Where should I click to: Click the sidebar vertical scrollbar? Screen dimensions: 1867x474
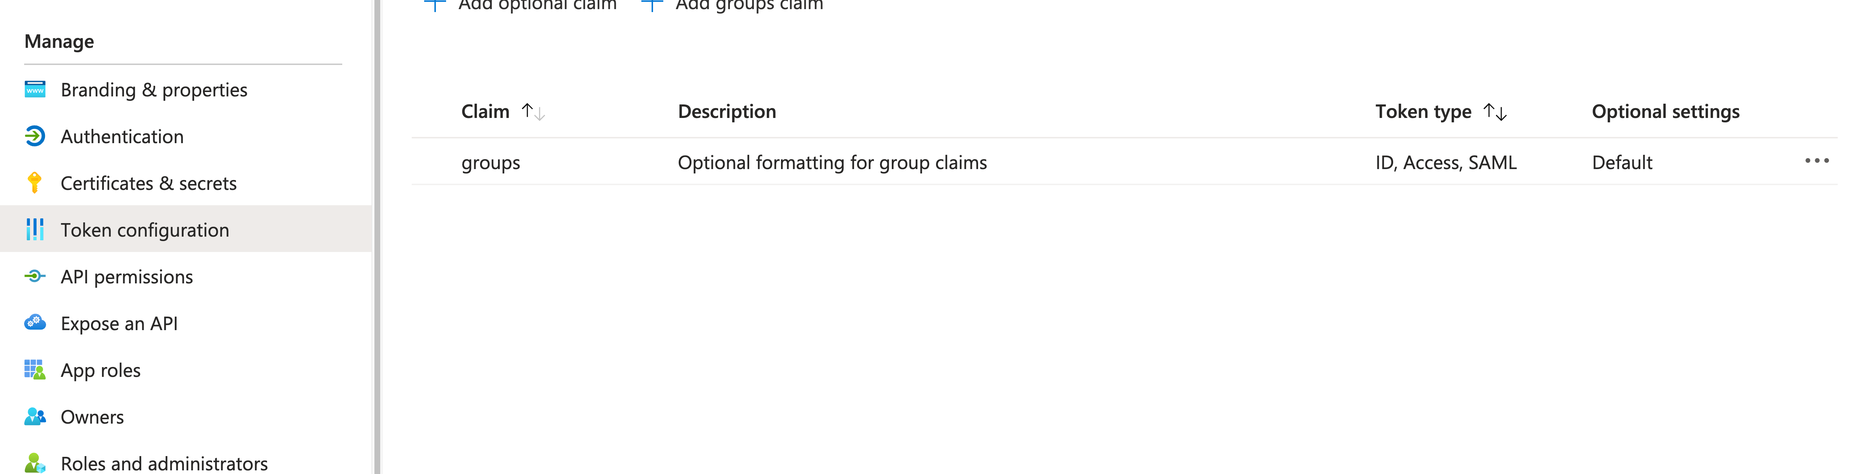[x=377, y=237]
